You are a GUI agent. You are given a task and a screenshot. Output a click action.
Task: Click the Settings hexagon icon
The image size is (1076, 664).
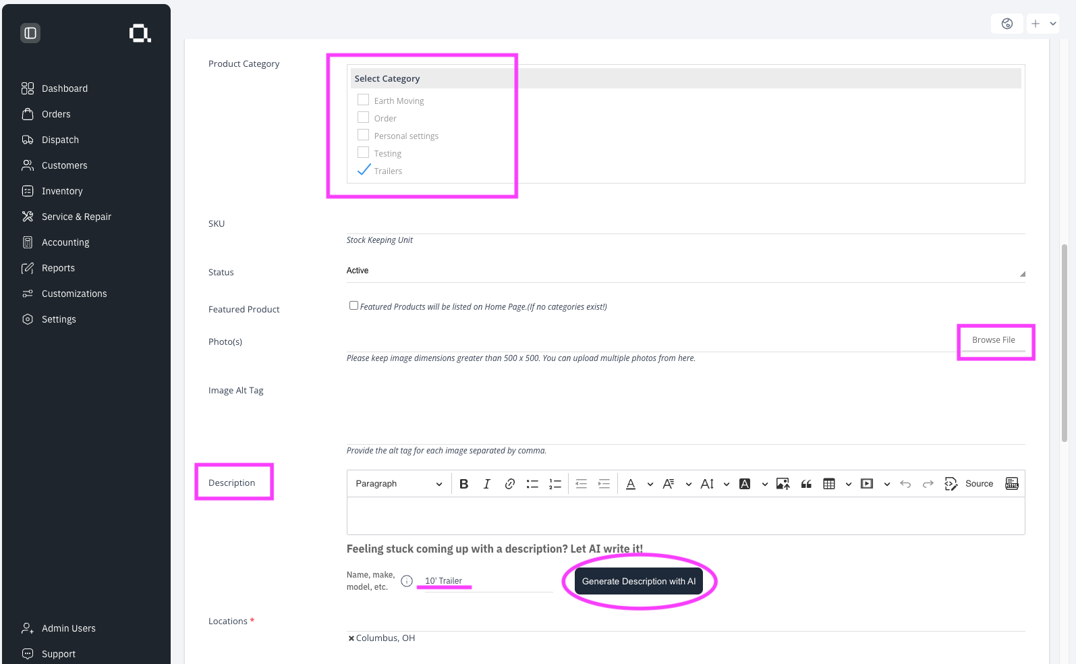click(28, 319)
